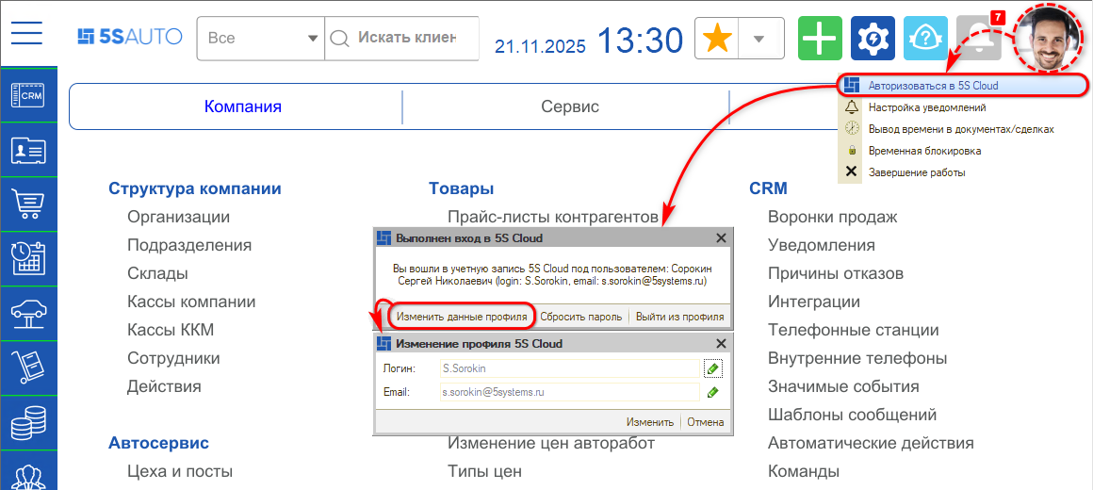Open the 'Действия' link
The width and height of the screenshot is (1093, 490).
[165, 386]
